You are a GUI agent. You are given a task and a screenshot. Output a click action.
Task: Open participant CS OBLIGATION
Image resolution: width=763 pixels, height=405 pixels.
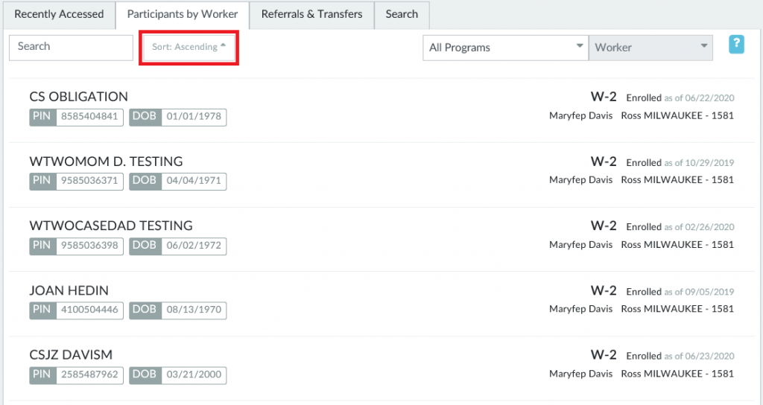[x=79, y=97]
